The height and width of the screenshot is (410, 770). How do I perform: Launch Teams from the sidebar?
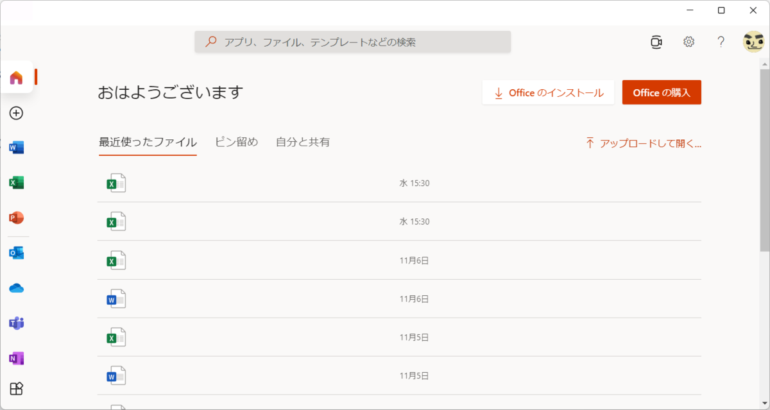coord(17,323)
